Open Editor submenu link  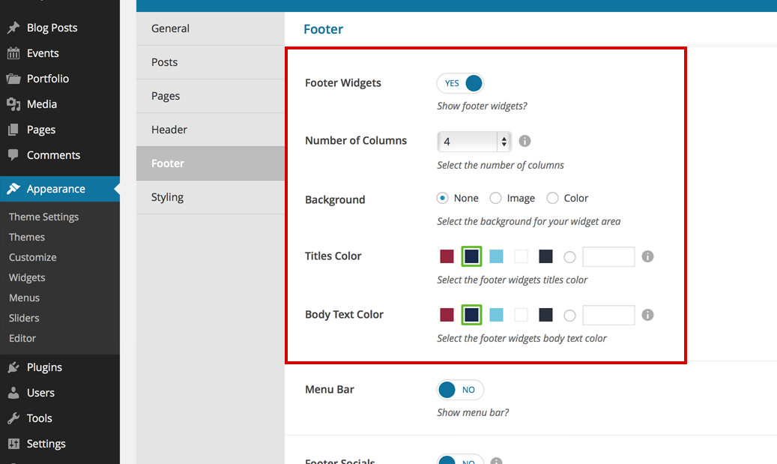coord(22,339)
